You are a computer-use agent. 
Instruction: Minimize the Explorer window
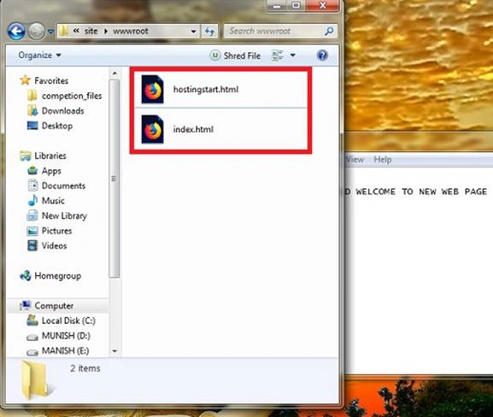[x=277, y=6]
